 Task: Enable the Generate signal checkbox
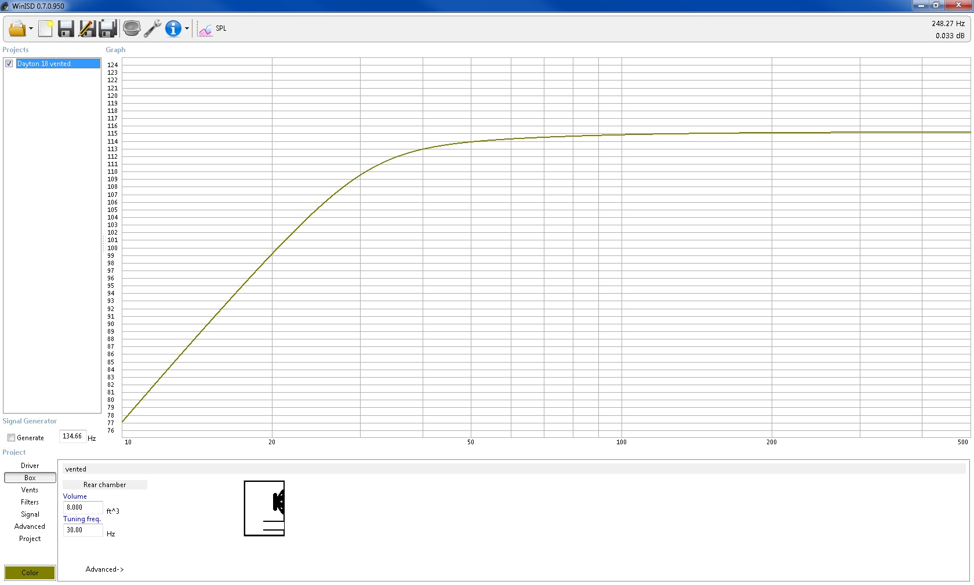point(11,438)
